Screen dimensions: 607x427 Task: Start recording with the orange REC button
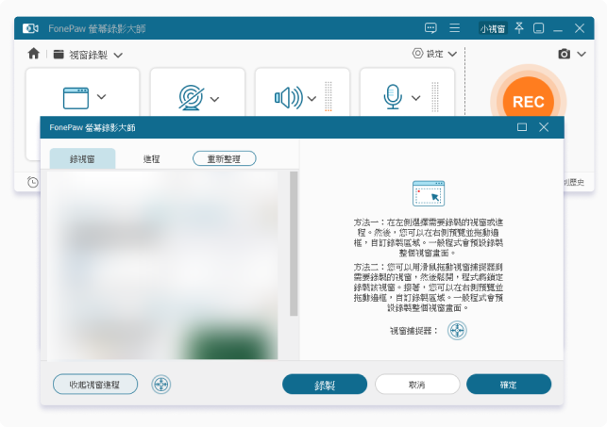[x=528, y=102]
